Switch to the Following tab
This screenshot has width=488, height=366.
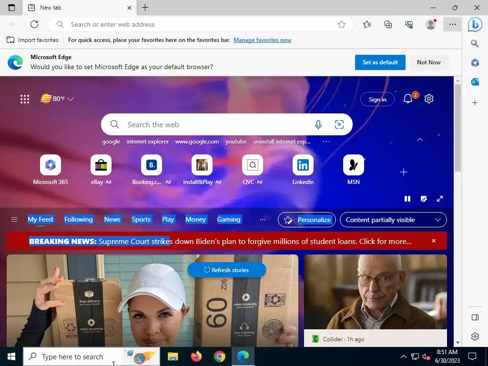point(79,219)
